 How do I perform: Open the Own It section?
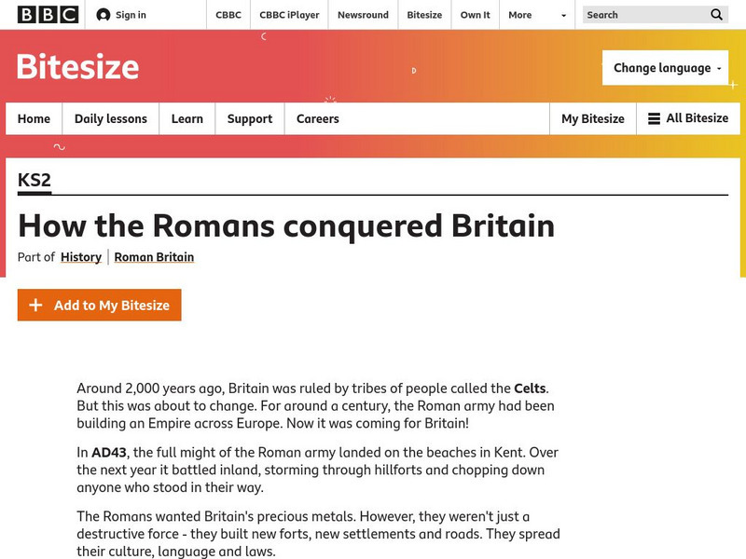(x=475, y=15)
